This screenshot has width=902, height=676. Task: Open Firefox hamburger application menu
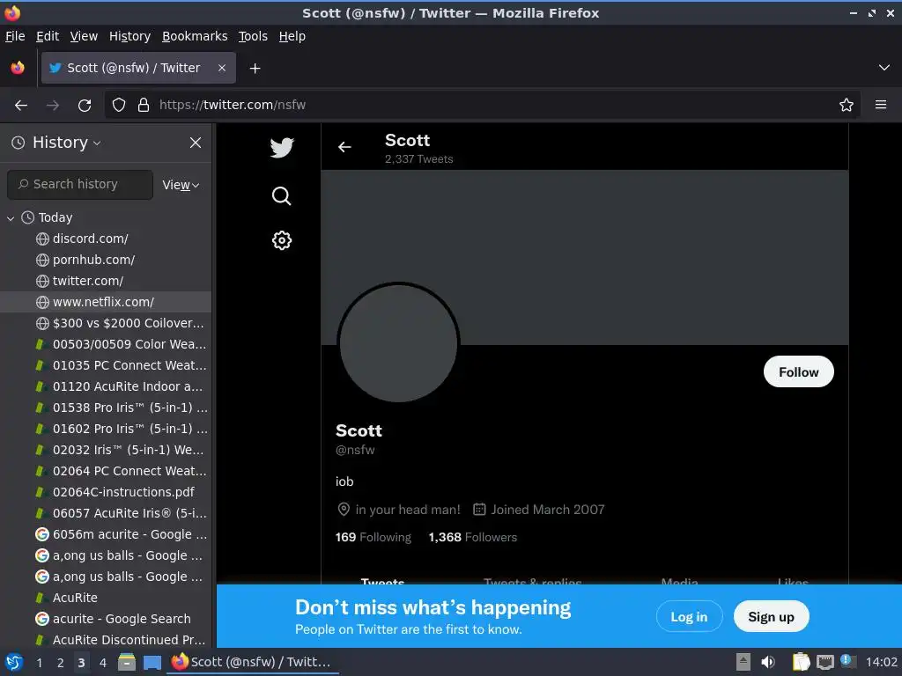pyautogui.click(x=880, y=105)
